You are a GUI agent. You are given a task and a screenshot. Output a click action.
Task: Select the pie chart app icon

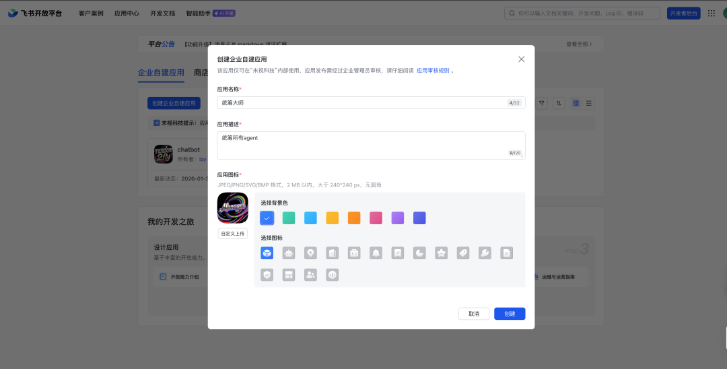(x=419, y=253)
